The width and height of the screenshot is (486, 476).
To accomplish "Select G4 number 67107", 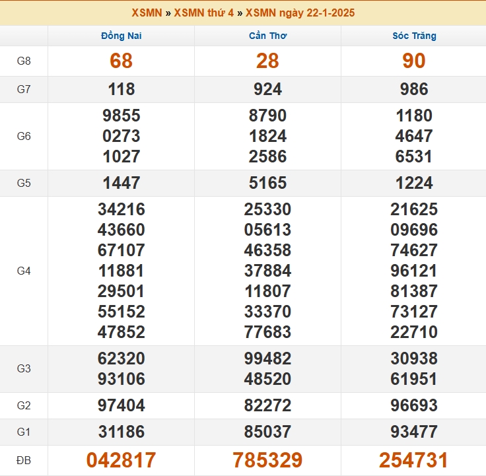I will point(121,250).
